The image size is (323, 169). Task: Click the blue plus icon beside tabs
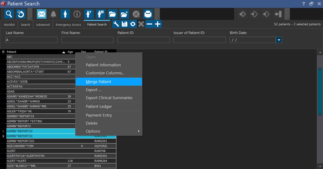coord(158,24)
